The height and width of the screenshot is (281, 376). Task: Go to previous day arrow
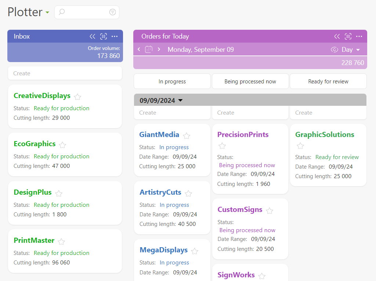(139, 50)
